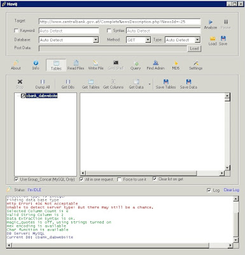Open the About section
The image size is (245, 255).
(16, 65)
